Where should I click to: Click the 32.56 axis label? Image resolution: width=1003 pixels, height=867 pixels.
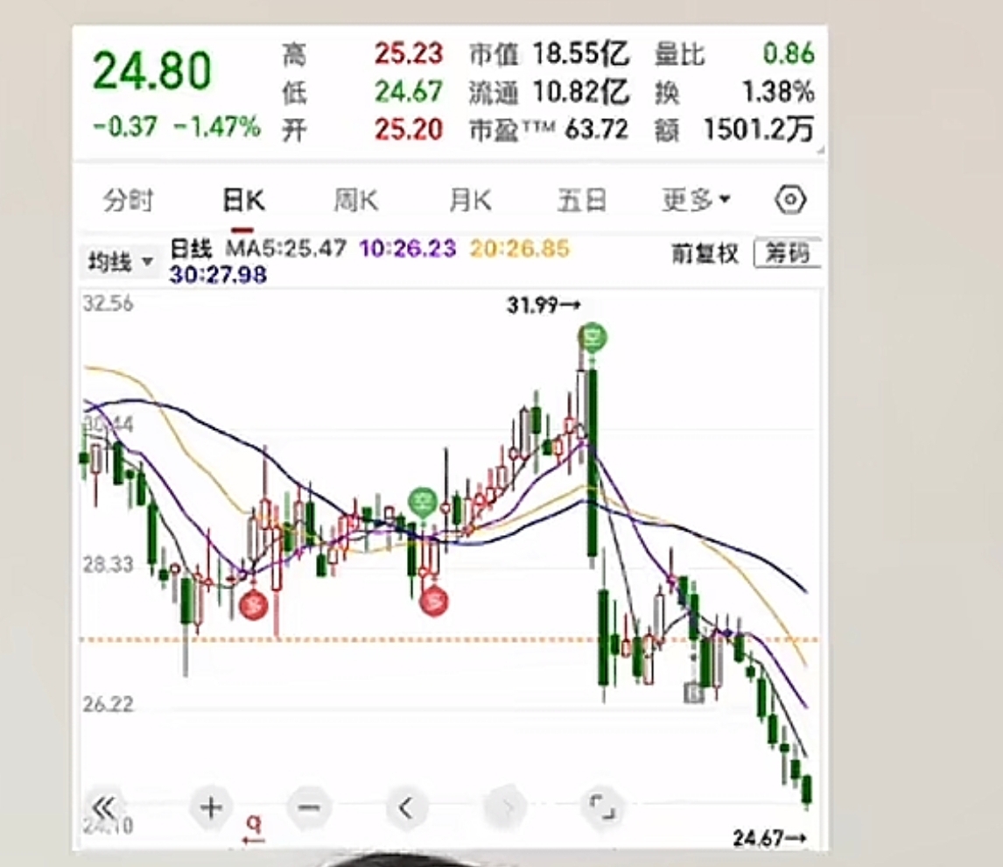coord(109,303)
